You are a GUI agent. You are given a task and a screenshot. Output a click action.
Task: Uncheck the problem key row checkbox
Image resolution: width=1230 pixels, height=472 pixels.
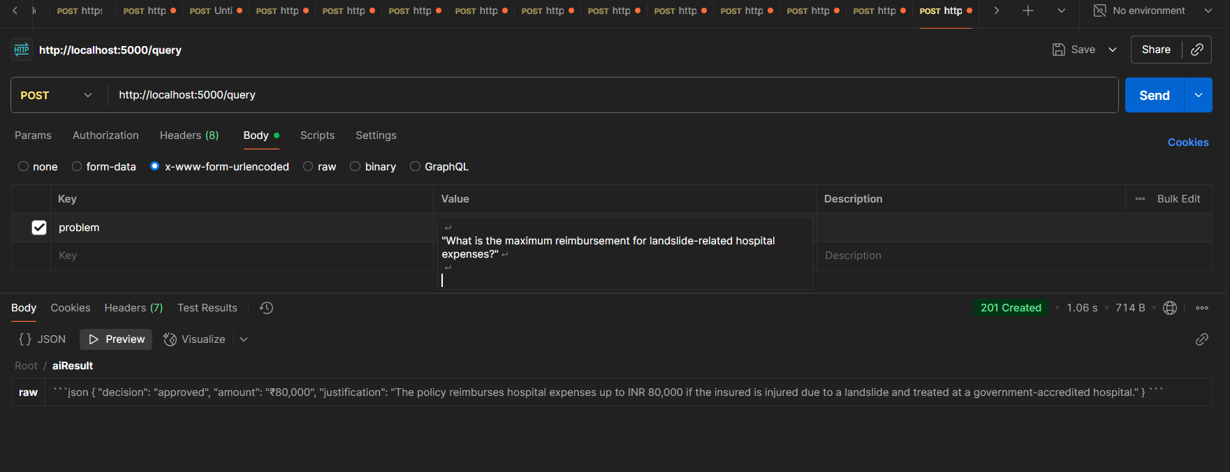click(39, 228)
